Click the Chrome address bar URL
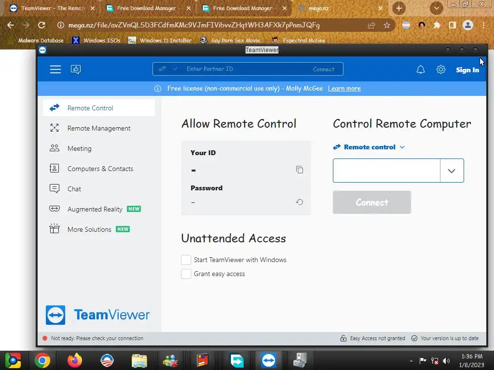This screenshot has width=494, height=370. (x=194, y=25)
